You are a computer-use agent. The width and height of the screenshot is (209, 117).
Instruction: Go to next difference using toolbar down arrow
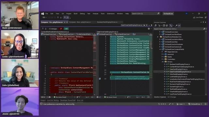tap(61, 17)
